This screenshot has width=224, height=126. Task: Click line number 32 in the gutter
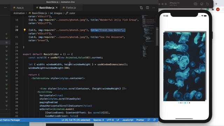tap(16, 78)
